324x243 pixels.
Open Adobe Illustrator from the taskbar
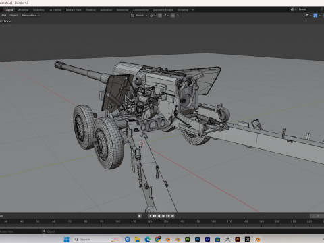(238, 240)
